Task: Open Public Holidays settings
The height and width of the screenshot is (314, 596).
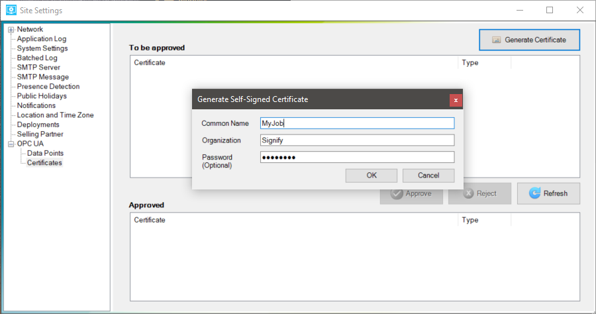Action: [42, 96]
